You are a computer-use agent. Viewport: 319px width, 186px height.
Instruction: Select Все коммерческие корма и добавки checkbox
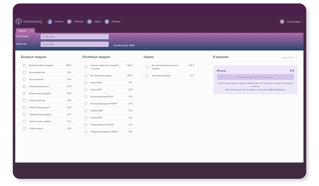click(x=147, y=67)
